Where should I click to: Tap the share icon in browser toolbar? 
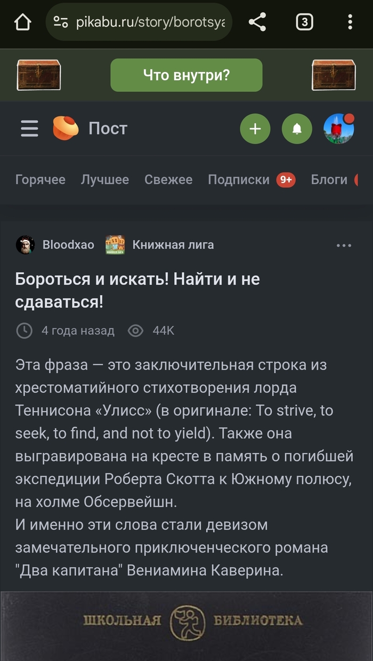[x=257, y=22]
